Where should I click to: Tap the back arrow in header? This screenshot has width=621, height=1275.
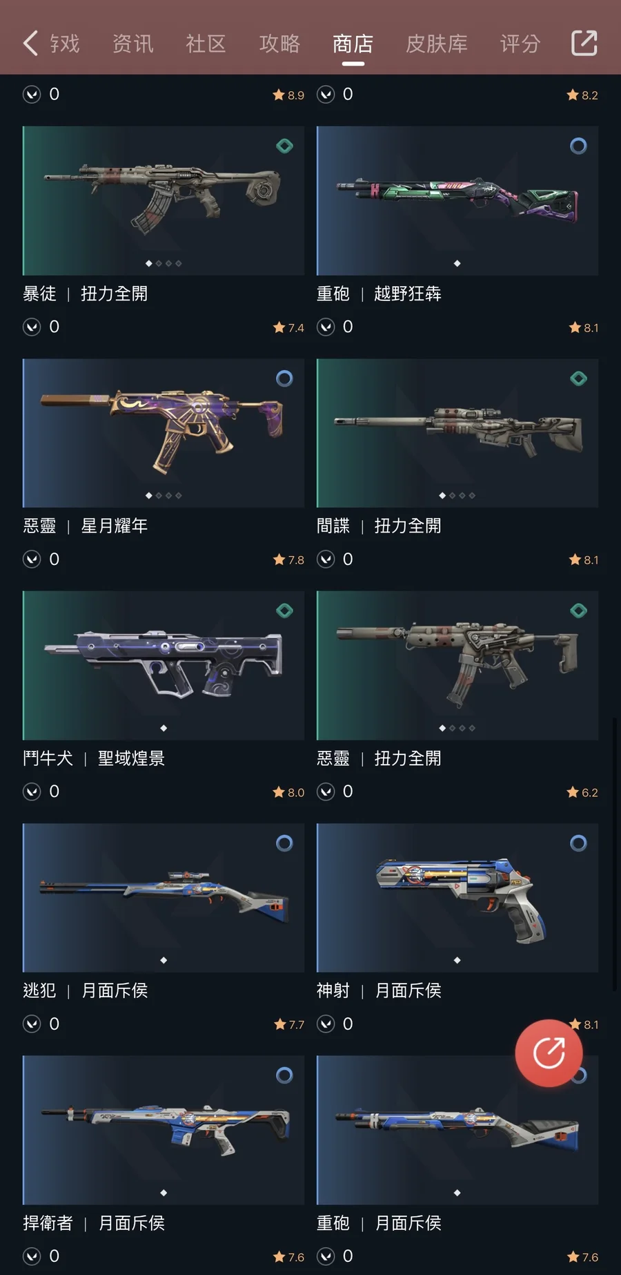tap(30, 44)
